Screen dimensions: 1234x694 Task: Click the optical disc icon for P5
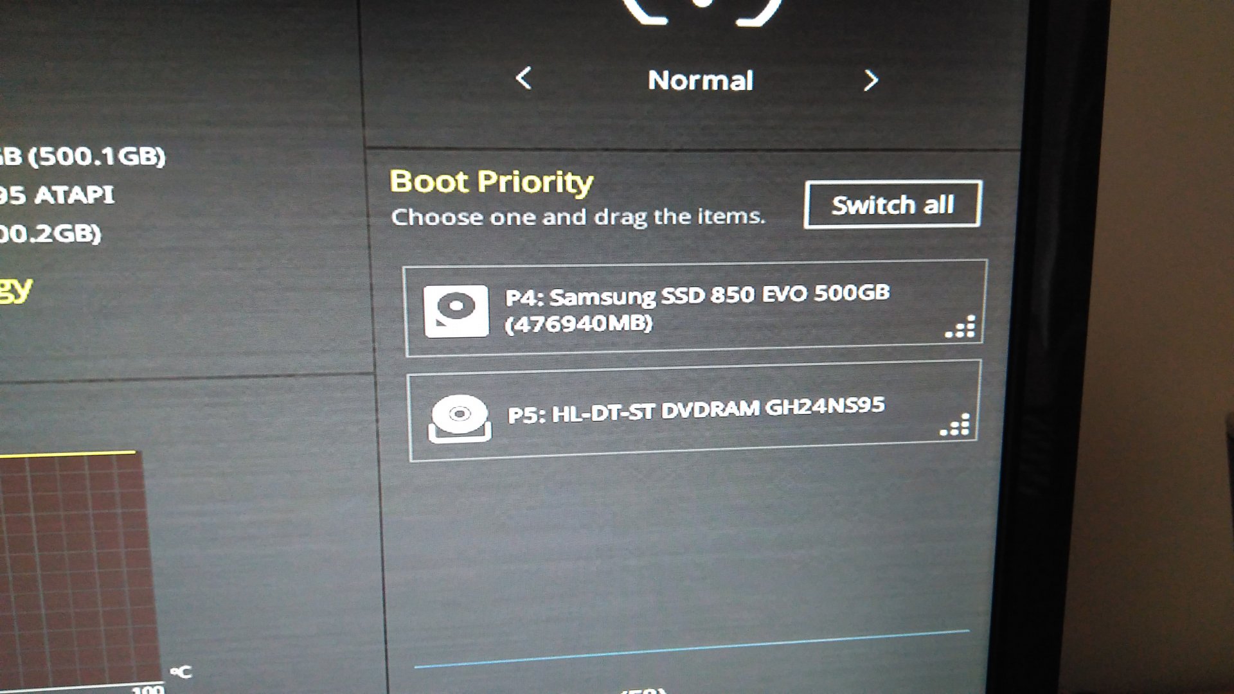pyautogui.click(x=460, y=418)
